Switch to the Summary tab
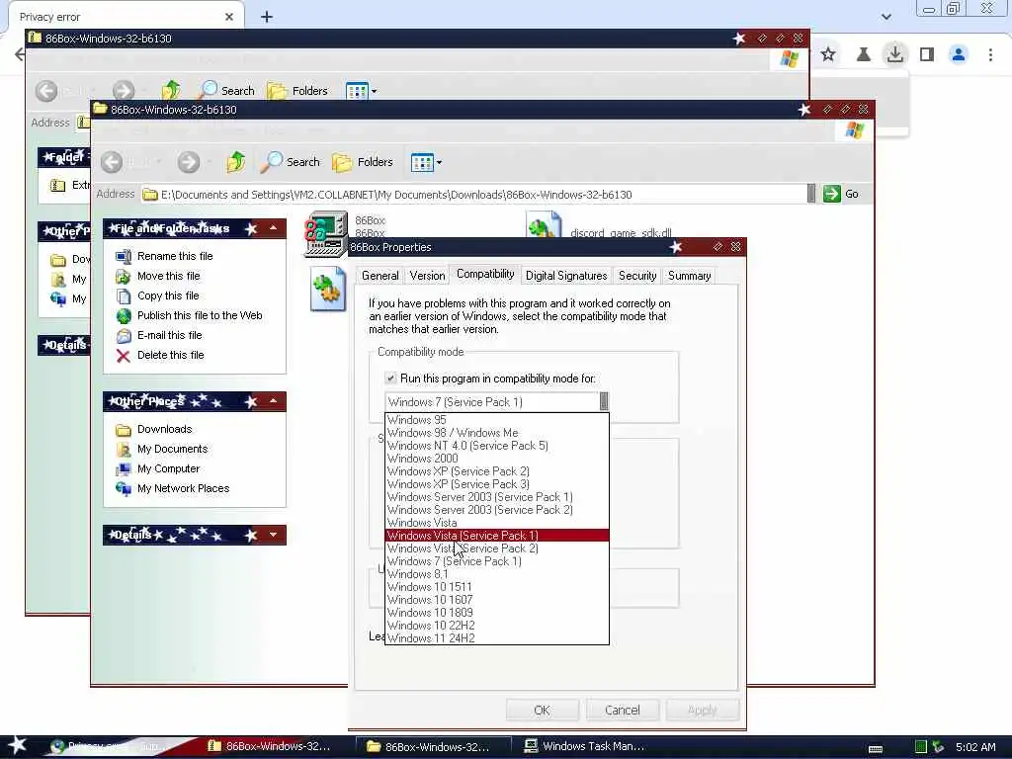This screenshot has height=759, width=1012. 689,276
